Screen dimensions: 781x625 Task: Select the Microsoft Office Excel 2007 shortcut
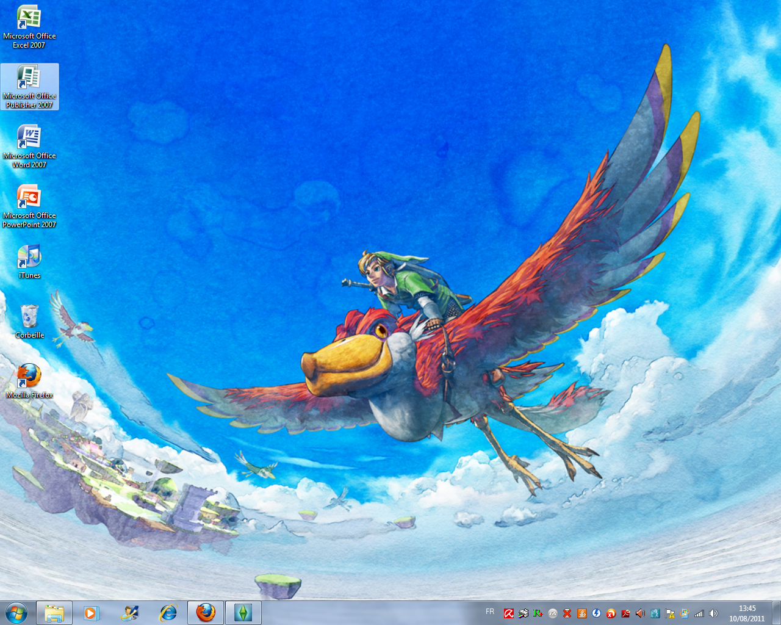tap(29, 27)
